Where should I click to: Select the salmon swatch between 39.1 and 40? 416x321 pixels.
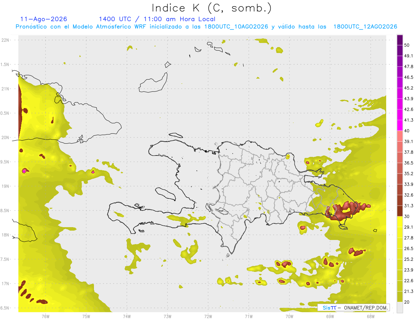tap(400, 136)
